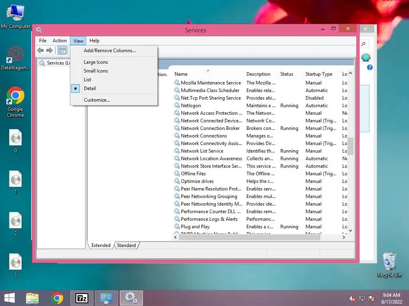Click horizontal scrollbar right arrow
The image size is (409, 306).
(344, 237)
